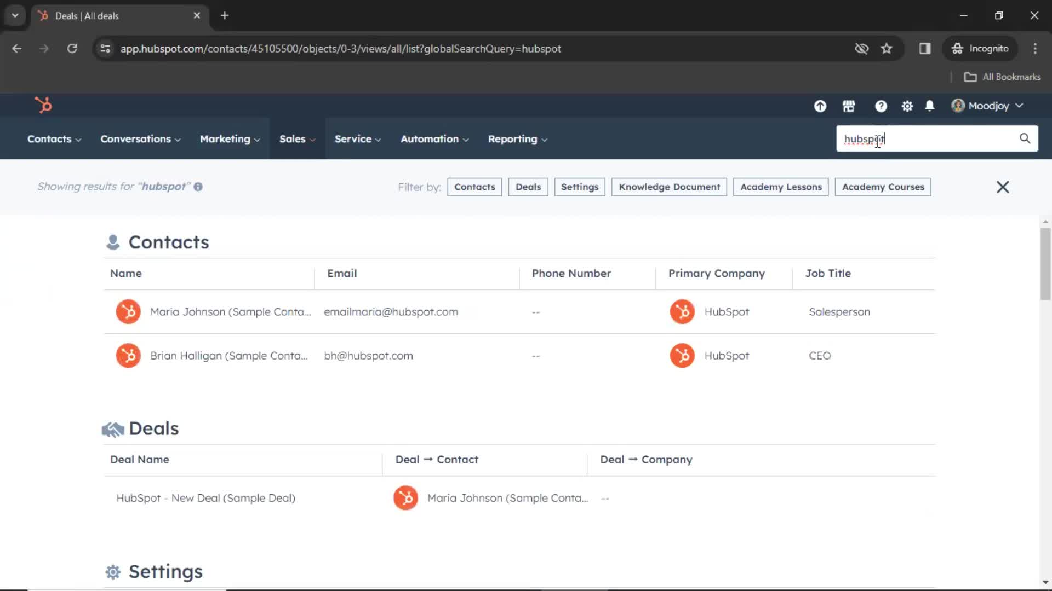Click the search magnifier icon
Screen dimensions: 1052x591
tap(1025, 138)
